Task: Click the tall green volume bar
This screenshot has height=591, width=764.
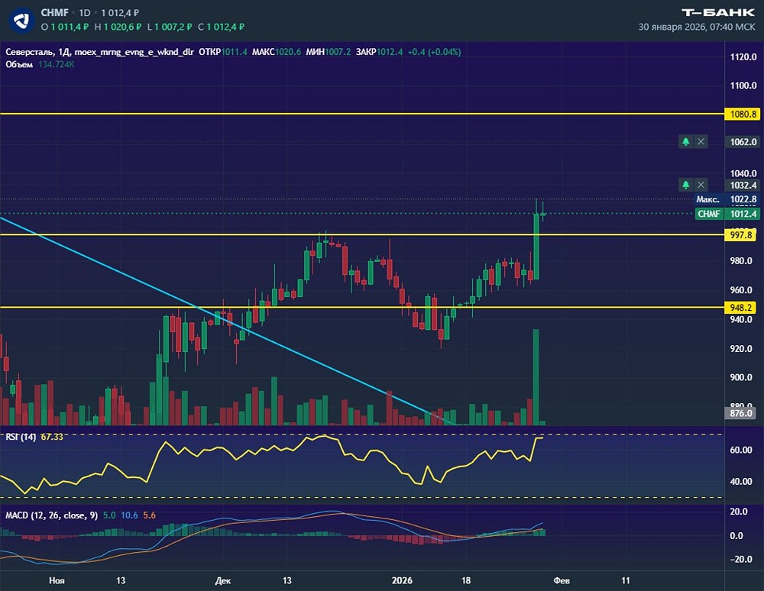Action: 536,376
